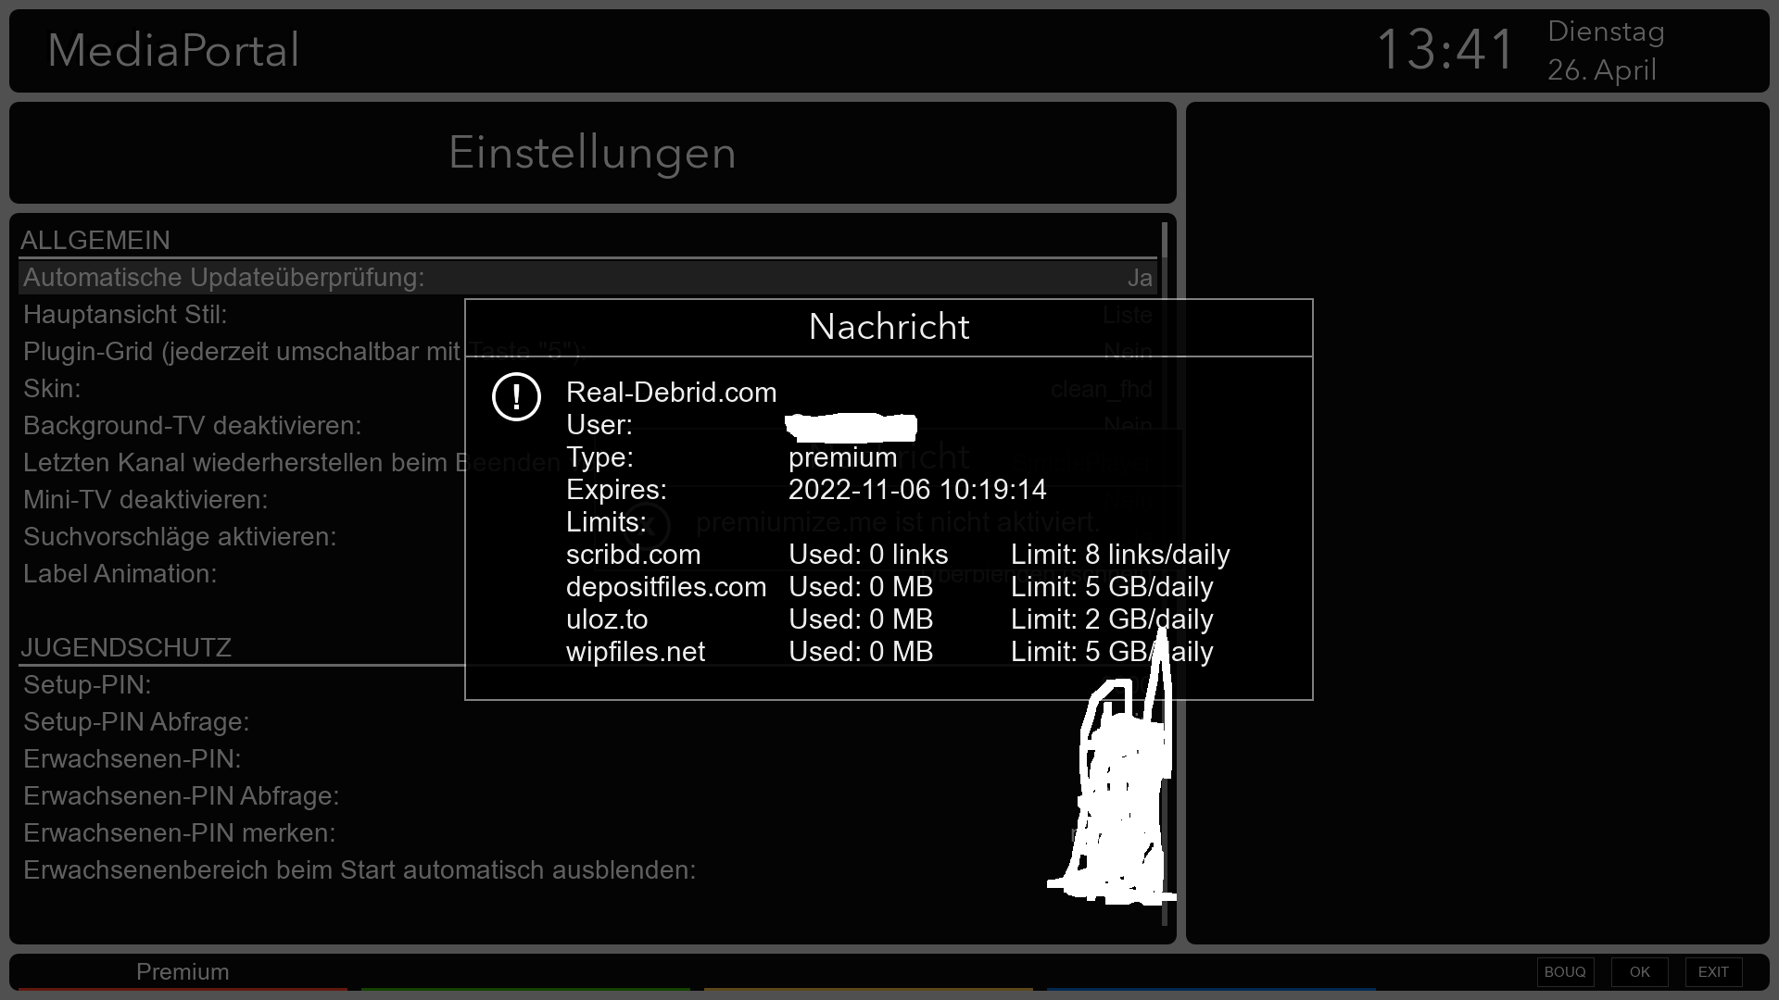1779x1000 pixels.
Task: Click the ALLGEMEIN section header
Action: tap(95, 241)
